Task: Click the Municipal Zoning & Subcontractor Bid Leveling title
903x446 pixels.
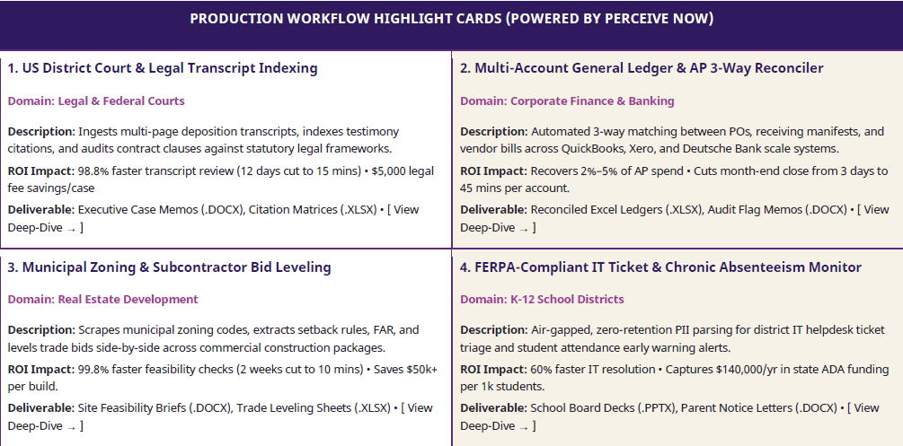Action: 169,267
